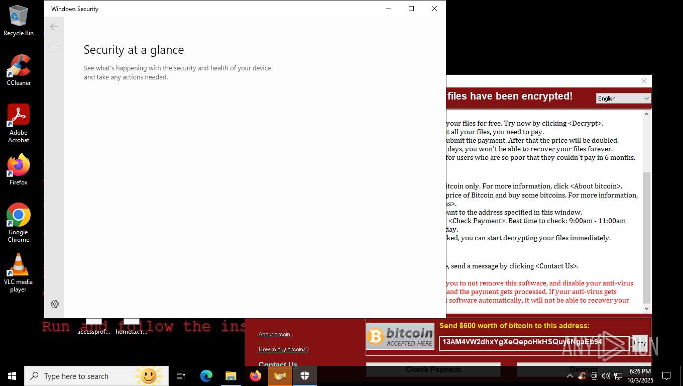The height and width of the screenshot is (386, 683).
Task: Select Windows Security shield taskbar icon
Action: 305,376
